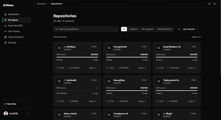Viewport: 221px width, 120px height.
Task: Open Org Dashboard in the sidebar
Action: (x=17, y=37)
